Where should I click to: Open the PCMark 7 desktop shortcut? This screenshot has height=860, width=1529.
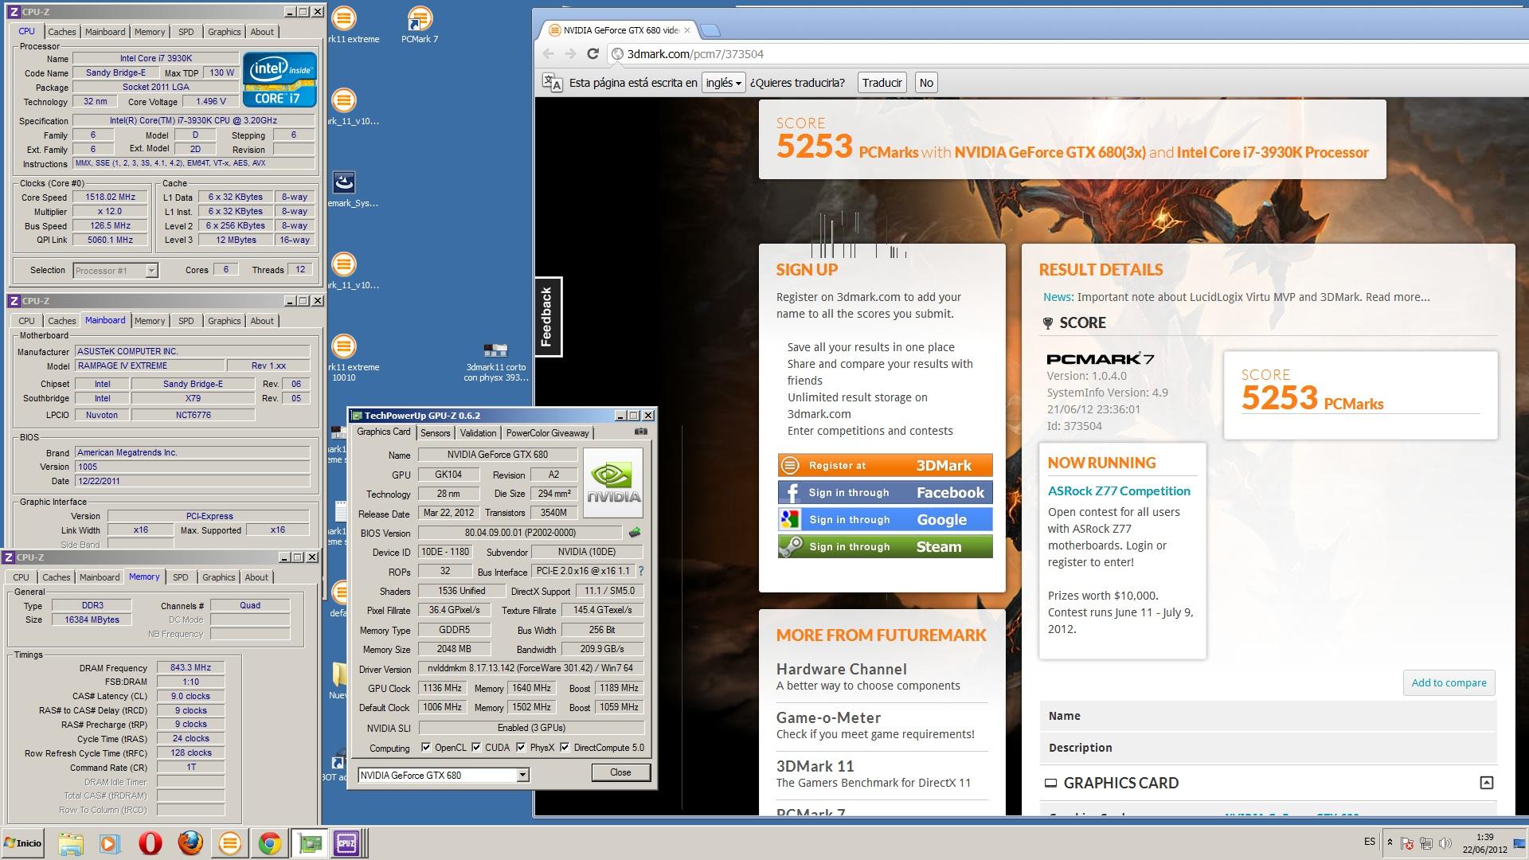click(420, 24)
